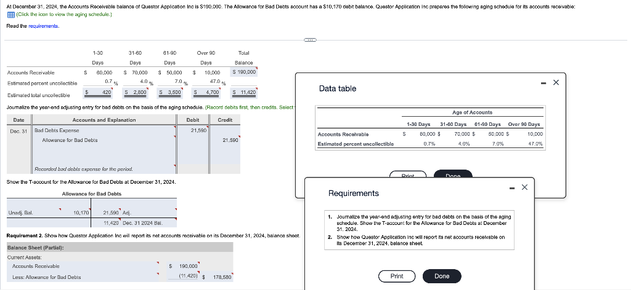Click 'Click the icon to view the aging schedule' text

[x=64, y=15]
